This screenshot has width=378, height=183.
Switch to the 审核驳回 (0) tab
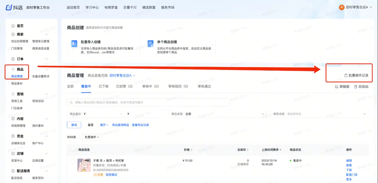[178, 86]
